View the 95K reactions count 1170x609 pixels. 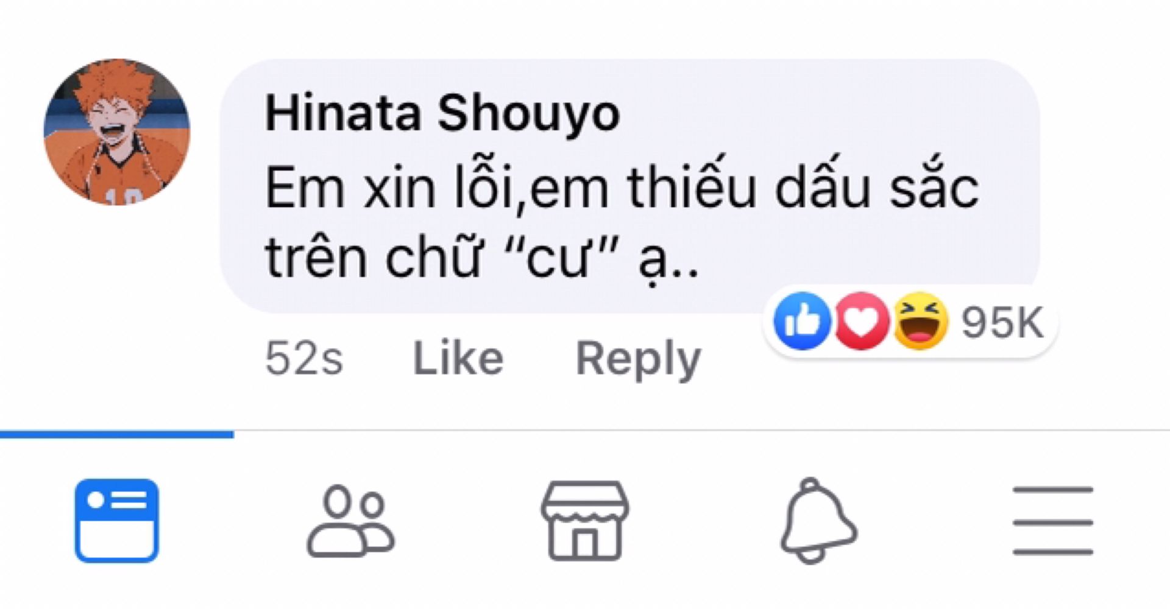click(x=1002, y=322)
